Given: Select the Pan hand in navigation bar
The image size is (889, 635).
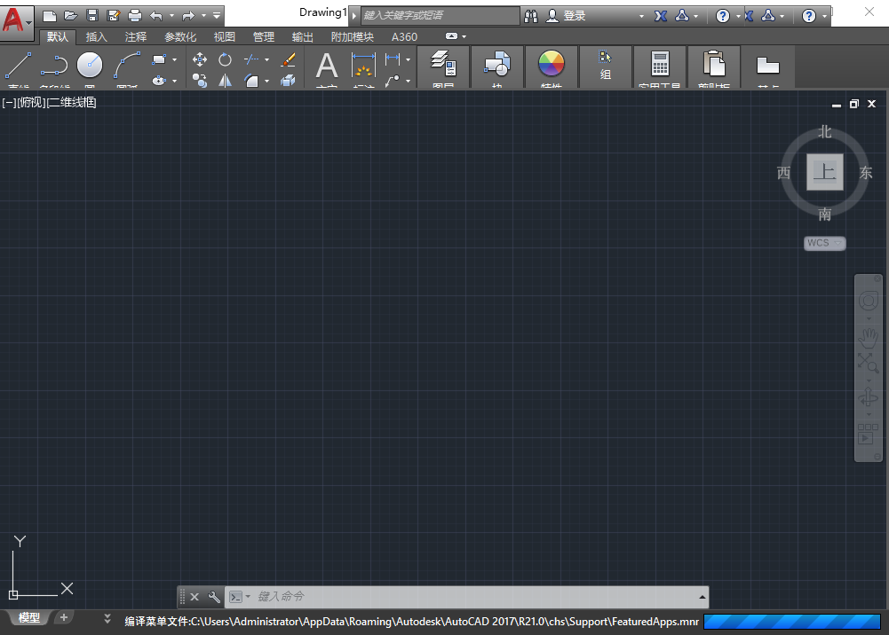Looking at the screenshot, I should tap(868, 338).
